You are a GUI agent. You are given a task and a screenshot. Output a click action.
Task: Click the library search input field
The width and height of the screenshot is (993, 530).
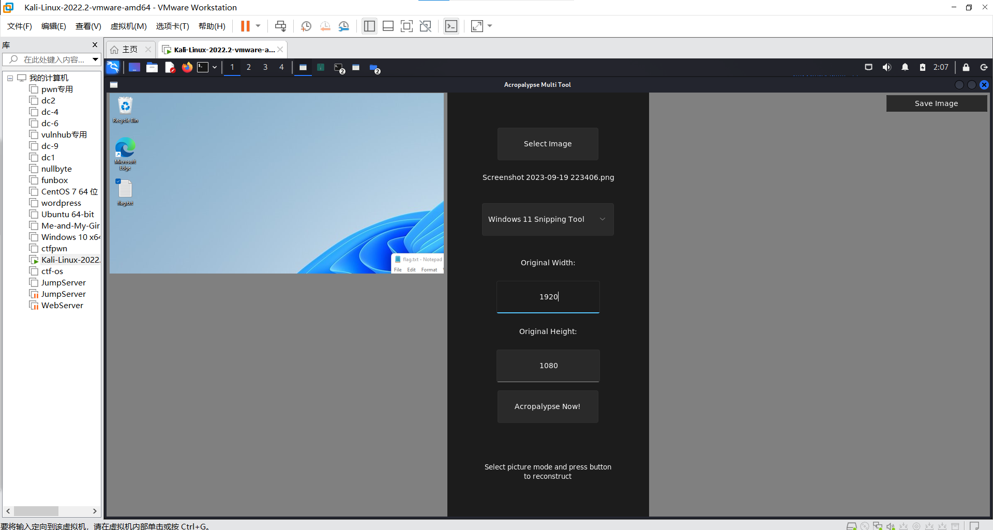pos(52,59)
